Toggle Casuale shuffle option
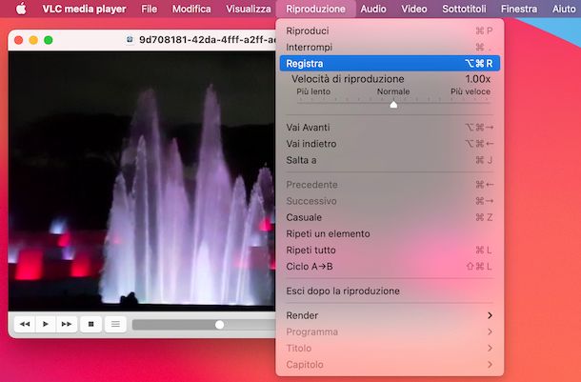 click(390, 217)
